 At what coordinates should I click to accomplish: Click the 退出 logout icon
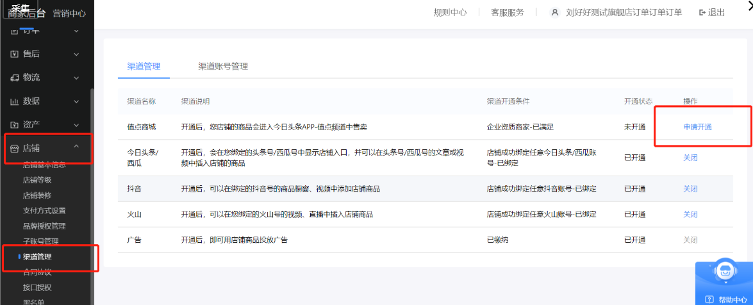702,12
